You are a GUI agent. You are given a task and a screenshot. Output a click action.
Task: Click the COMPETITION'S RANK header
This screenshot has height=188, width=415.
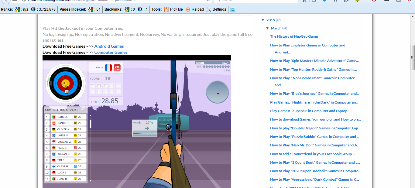(x=61, y=110)
